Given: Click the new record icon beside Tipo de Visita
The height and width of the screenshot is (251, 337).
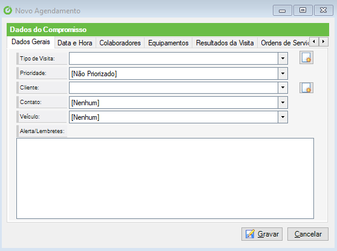Looking at the screenshot, I should (x=306, y=57).
